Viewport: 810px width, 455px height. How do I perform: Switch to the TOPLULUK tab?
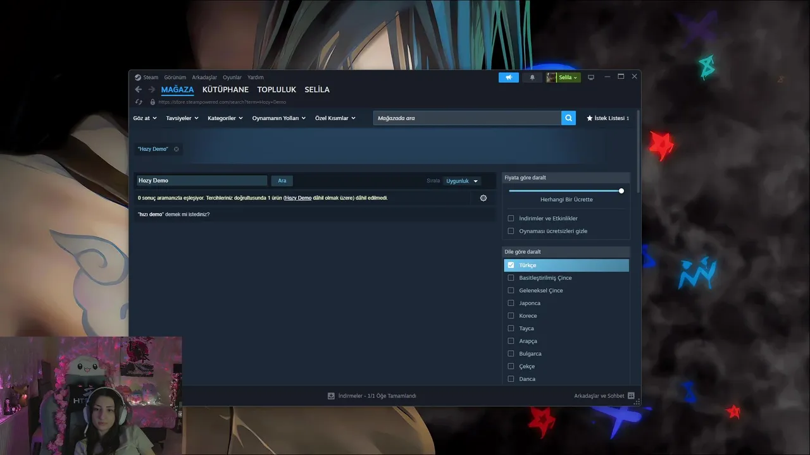coord(277,90)
